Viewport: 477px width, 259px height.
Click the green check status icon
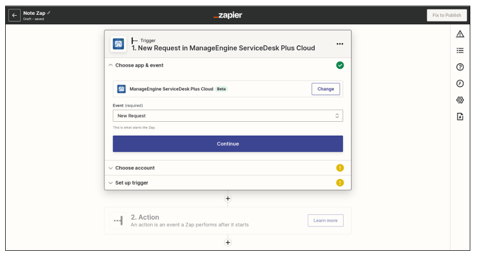pyautogui.click(x=340, y=66)
